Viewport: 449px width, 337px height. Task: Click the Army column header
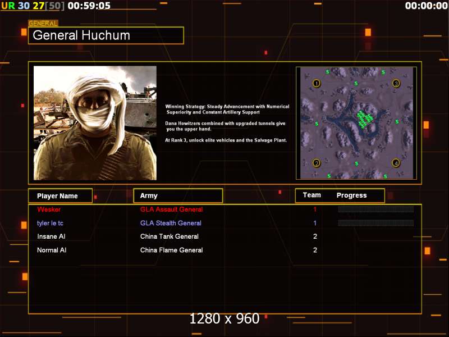178,195
